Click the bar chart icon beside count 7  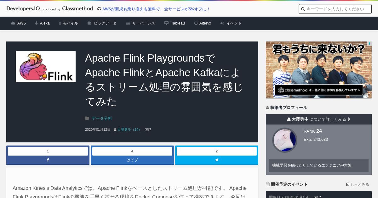(x=146, y=129)
